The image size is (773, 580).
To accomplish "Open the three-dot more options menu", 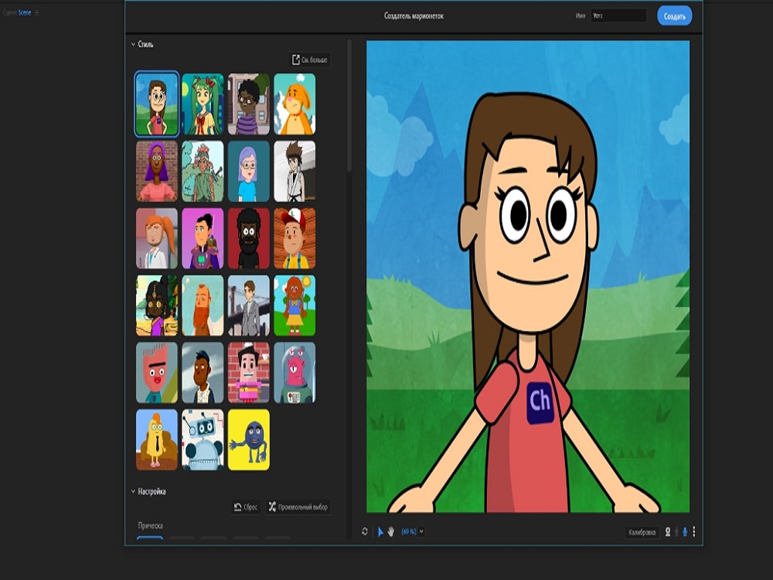I will click(x=694, y=532).
